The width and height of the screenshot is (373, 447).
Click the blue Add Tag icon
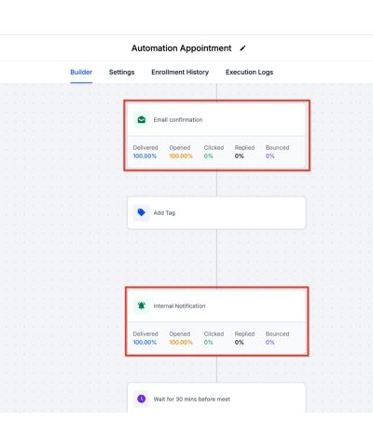pyautogui.click(x=142, y=212)
